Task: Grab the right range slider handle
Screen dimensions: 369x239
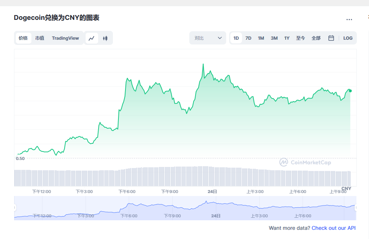Action: pos(356,208)
